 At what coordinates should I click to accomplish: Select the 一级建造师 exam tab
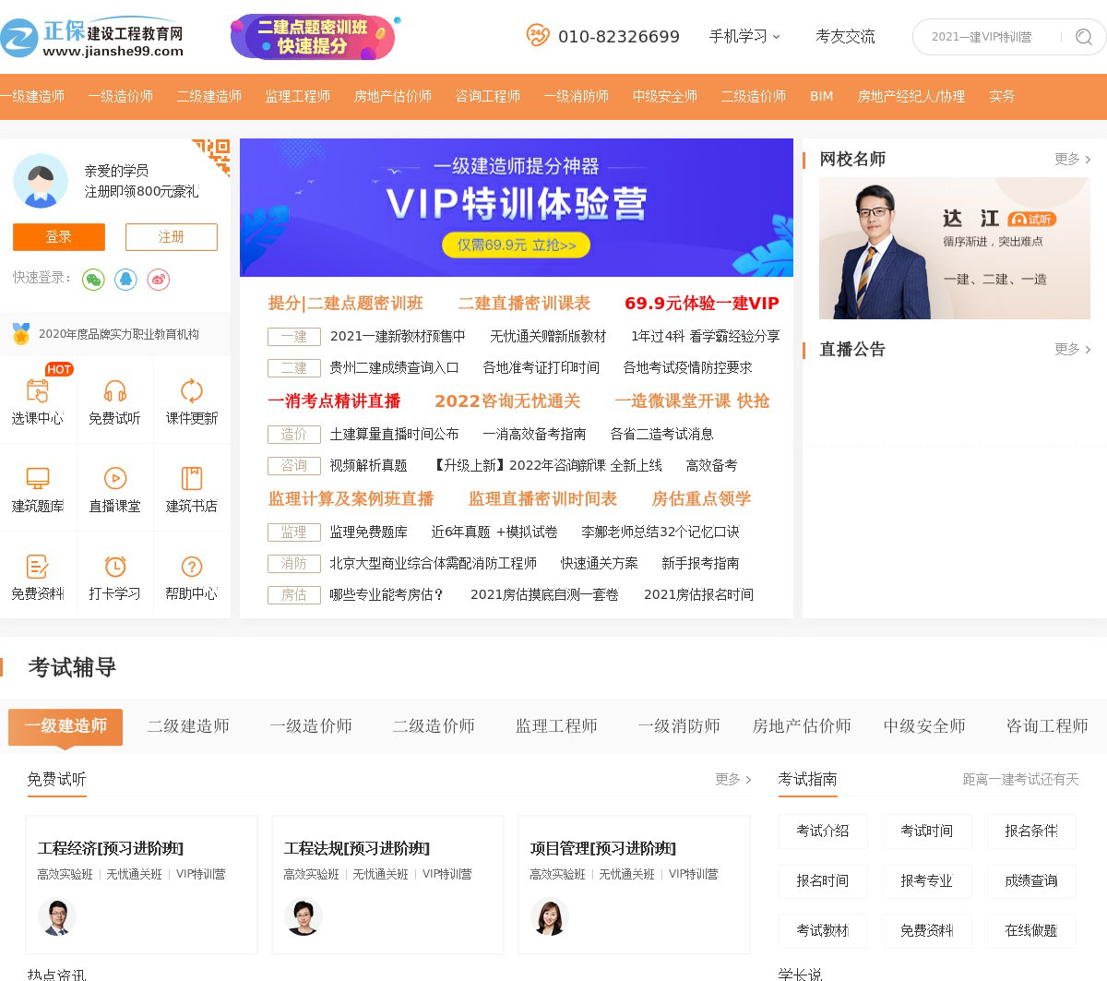65,726
